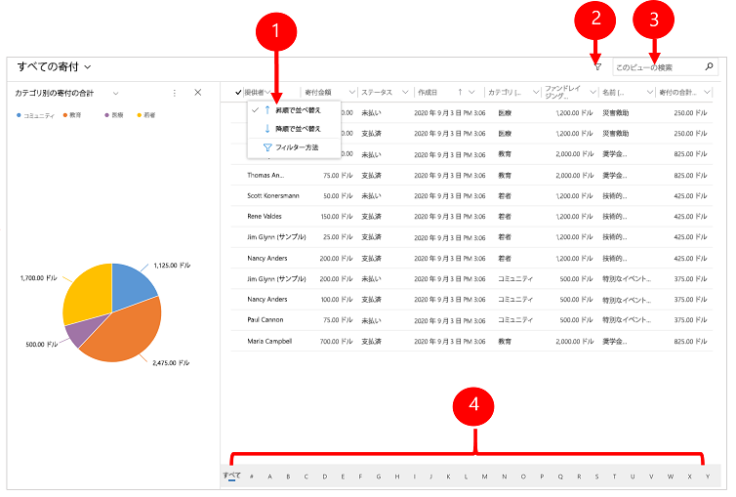Viewport: 736px width, 497px height.
Task: Click 150.00 ドル amount cell
Action: click(336, 217)
